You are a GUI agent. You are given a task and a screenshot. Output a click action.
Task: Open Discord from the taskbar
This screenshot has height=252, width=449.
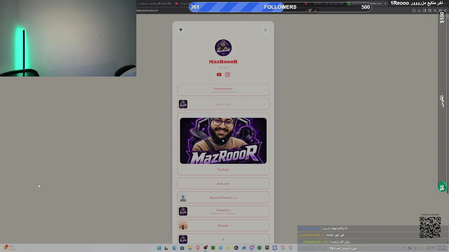coord(252,248)
